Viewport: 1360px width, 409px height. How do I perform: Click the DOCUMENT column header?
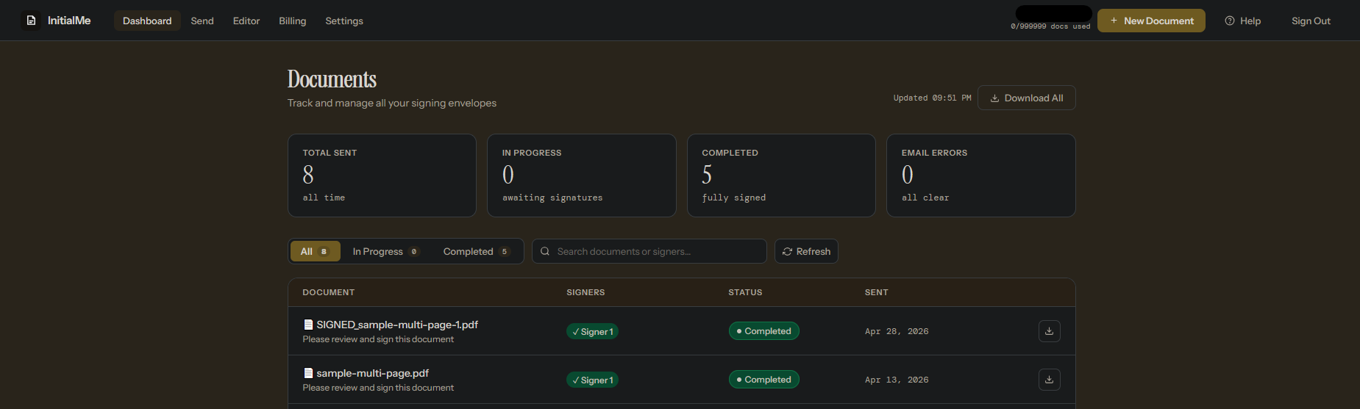329,292
